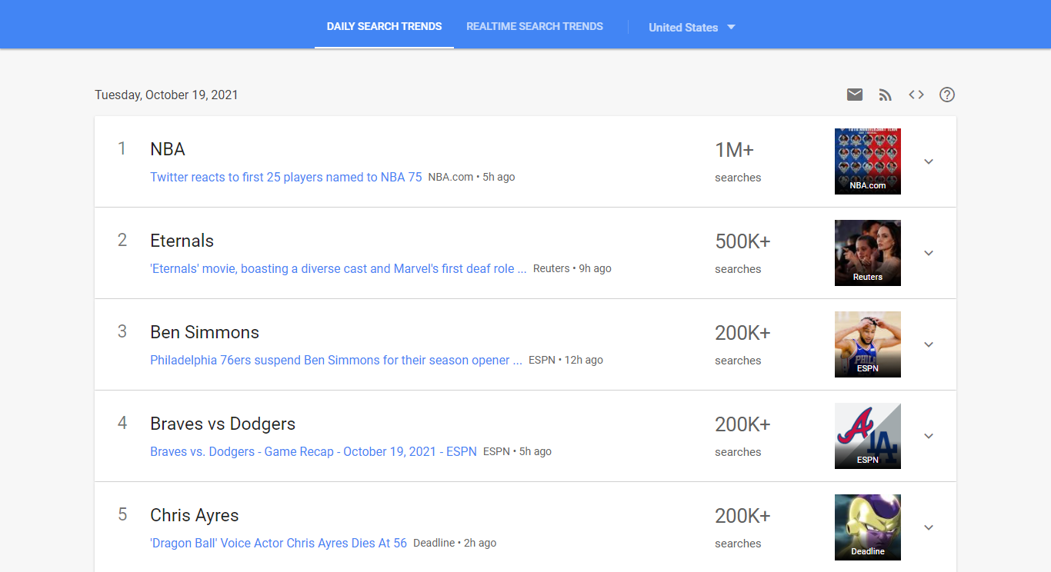Image resolution: width=1051 pixels, height=572 pixels.
Task: Click the Ben Simmons trend title
Action: [x=205, y=332]
